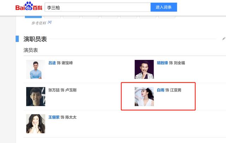Select the second tab next to blue tab
The image size is (226, 143).
(x=52, y=17)
